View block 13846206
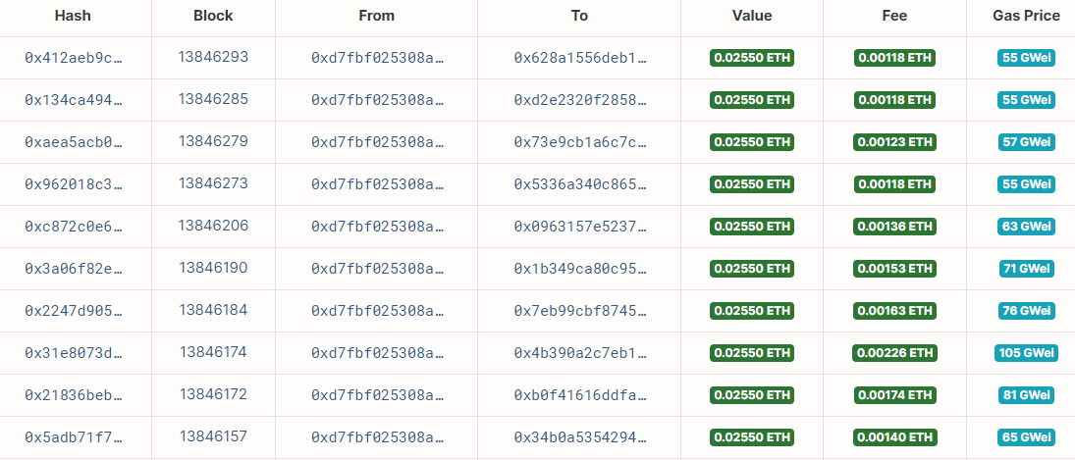This screenshot has width=1075, height=460. [213, 226]
